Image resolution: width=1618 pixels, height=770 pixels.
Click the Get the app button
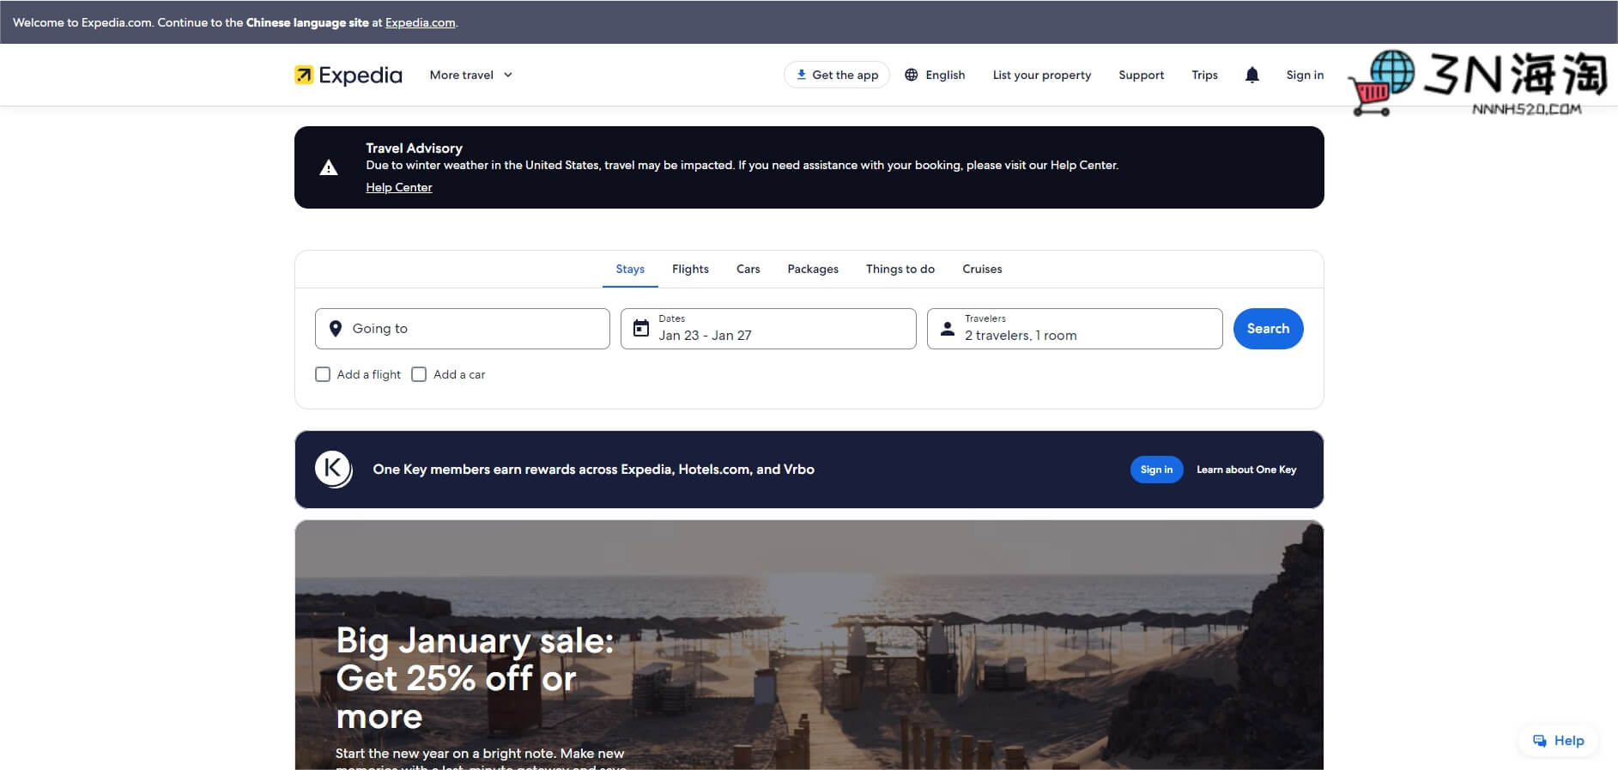[x=837, y=75]
